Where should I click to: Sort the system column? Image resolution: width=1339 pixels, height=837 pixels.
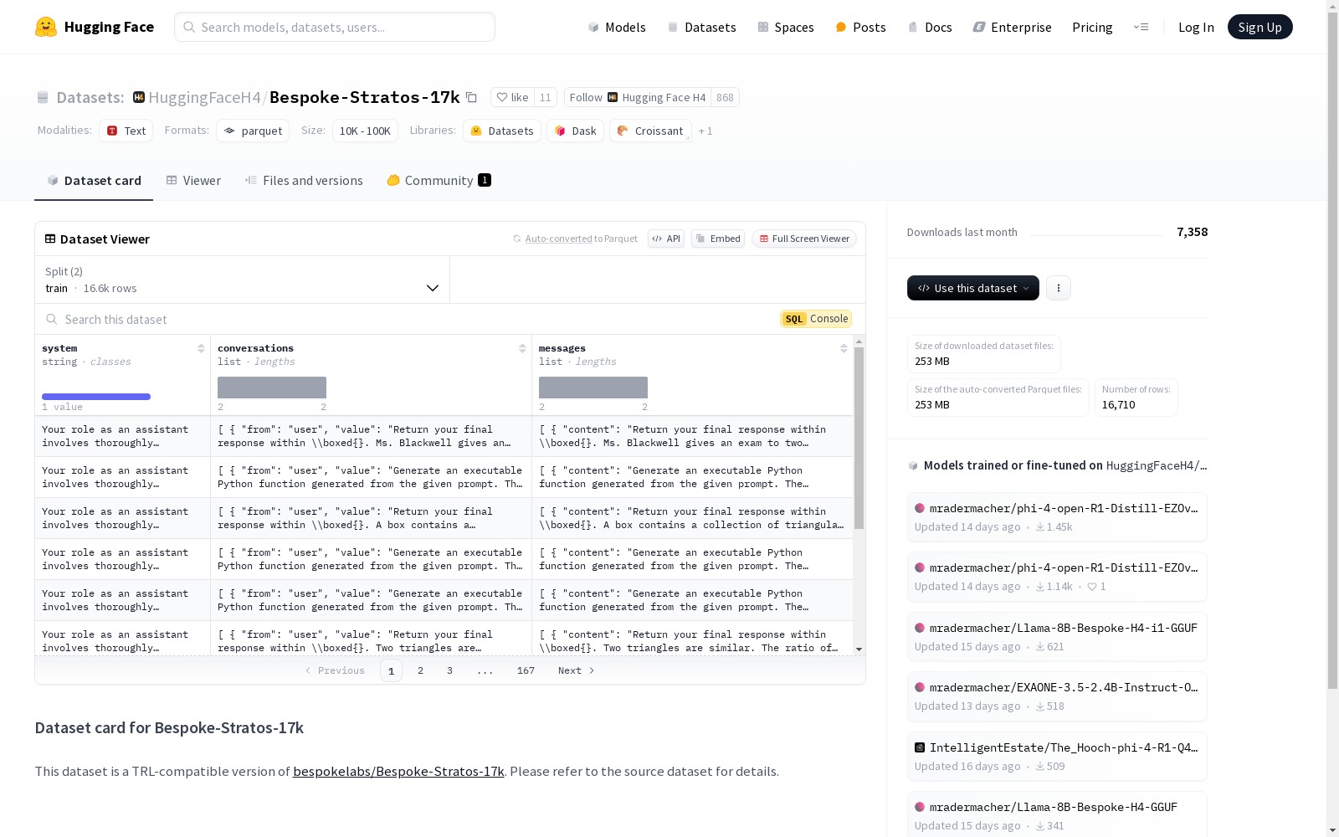[x=201, y=348]
